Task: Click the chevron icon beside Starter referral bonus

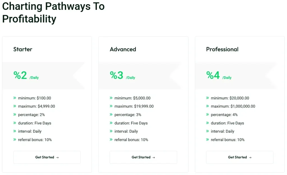Action: (15, 140)
